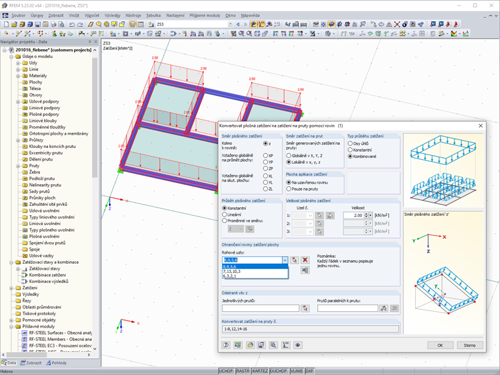Screen dimensions: 500x375
Task: Collapse 'Zatěžovací stavy a kombinace' node
Action: 11,262
